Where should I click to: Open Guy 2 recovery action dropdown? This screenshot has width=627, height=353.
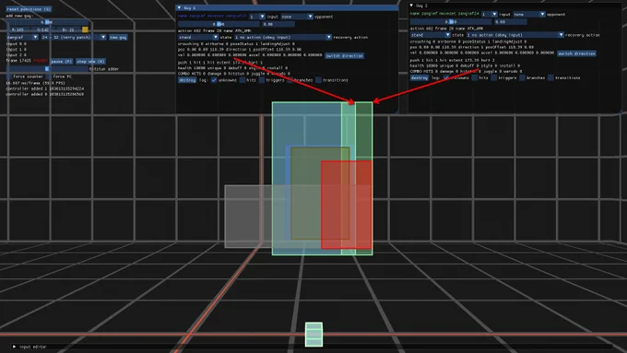click(x=515, y=35)
